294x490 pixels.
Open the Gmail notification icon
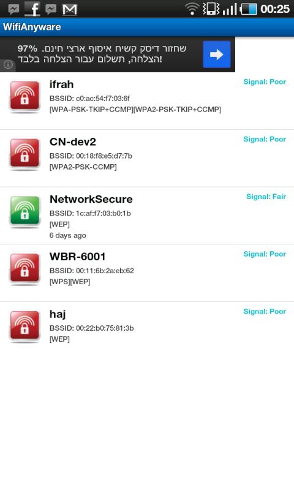(69, 9)
